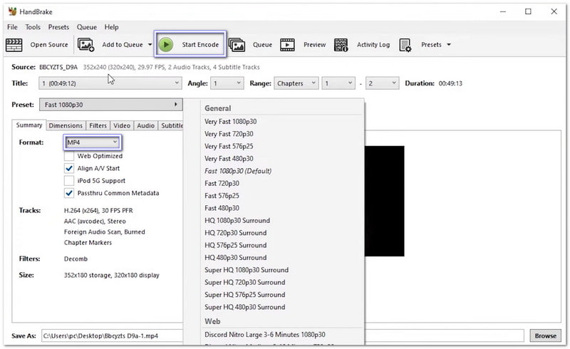Open the Queue menu in menu bar
Image resolution: width=570 pixels, height=349 pixels.
point(86,27)
